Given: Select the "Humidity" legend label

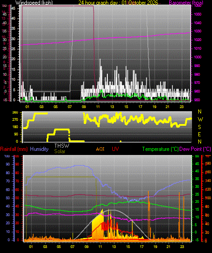Looking at the screenshot, I should point(39,149).
